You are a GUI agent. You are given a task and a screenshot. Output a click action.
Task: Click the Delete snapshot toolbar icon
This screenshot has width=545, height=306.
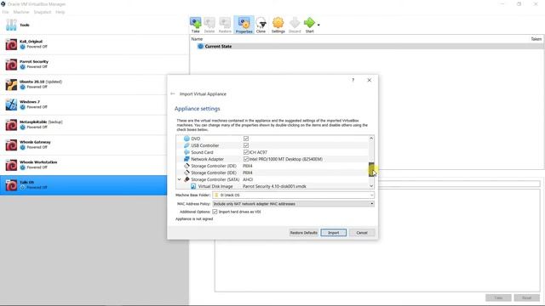tap(209, 25)
